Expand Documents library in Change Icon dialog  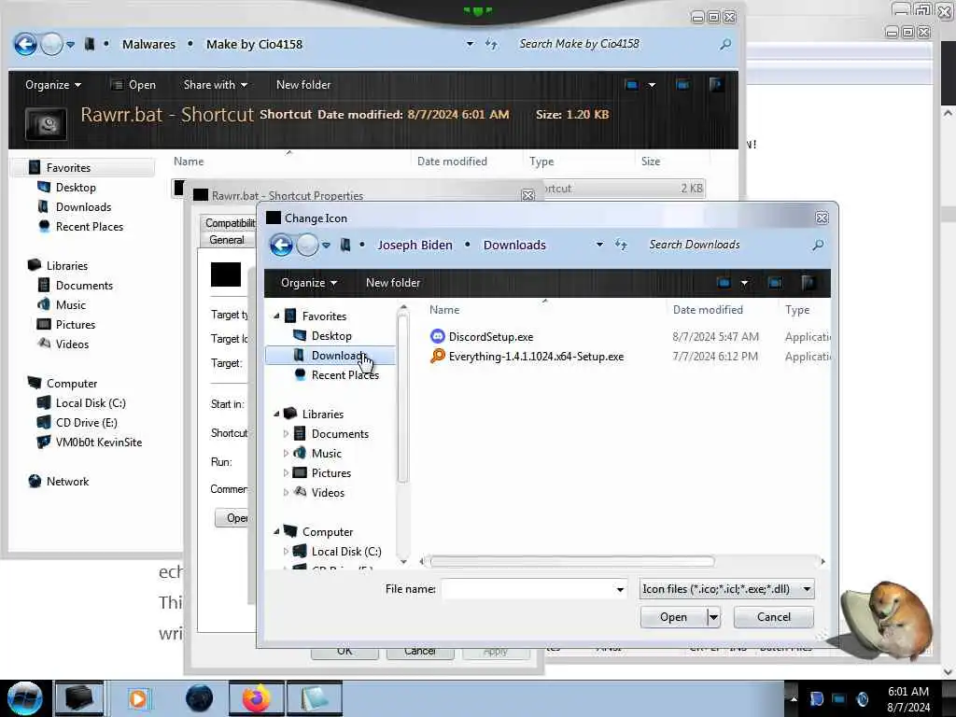point(286,433)
